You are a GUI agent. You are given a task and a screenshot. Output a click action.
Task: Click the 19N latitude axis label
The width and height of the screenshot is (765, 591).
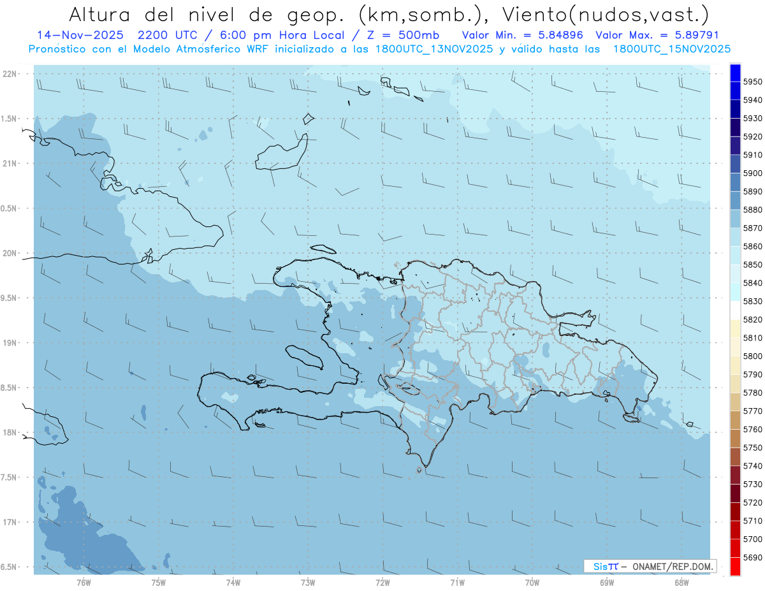pyautogui.click(x=10, y=343)
